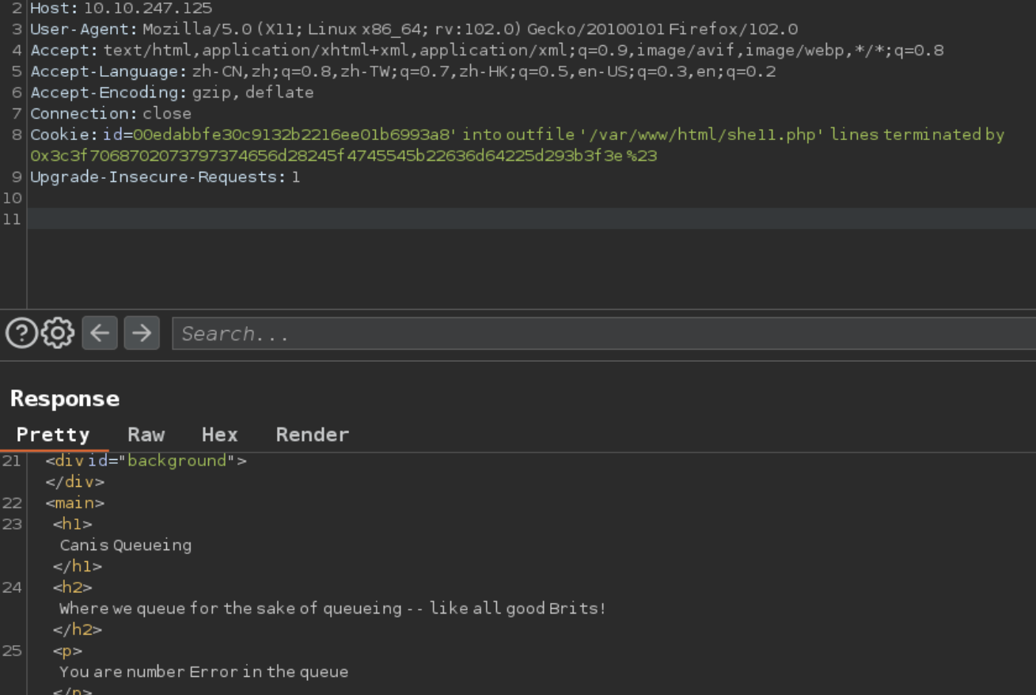This screenshot has height=695, width=1036.
Task: Place cursor in the Cookie id payload line
Action: (518, 135)
